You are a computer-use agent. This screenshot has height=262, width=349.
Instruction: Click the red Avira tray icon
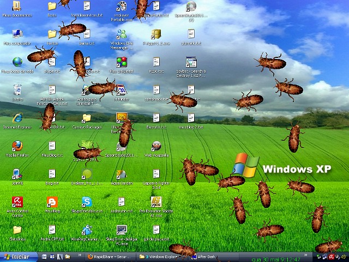(x=332, y=257)
